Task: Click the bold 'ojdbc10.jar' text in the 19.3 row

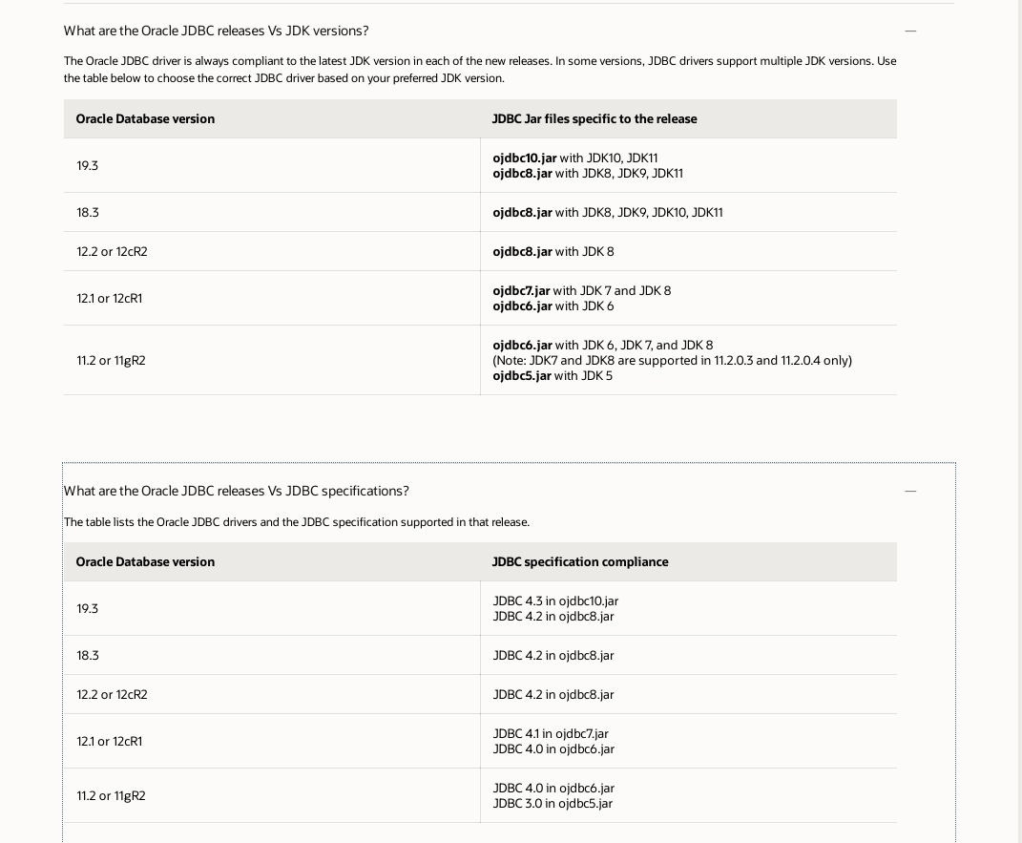Action: pos(524,158)
